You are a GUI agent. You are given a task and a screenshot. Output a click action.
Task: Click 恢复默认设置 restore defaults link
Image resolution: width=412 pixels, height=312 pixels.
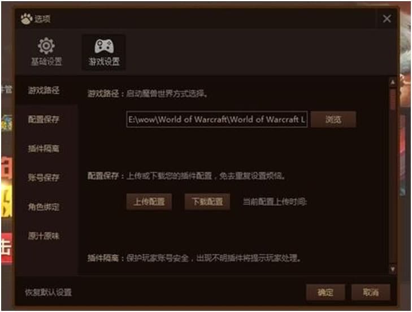(x=49, y=292)
